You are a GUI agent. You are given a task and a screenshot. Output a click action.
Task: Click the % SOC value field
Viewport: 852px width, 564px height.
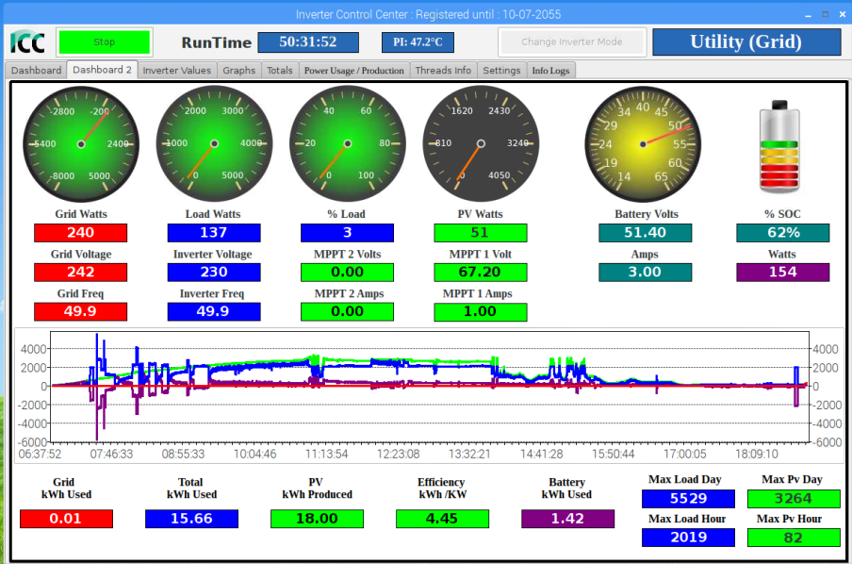[x=782, y=232]
